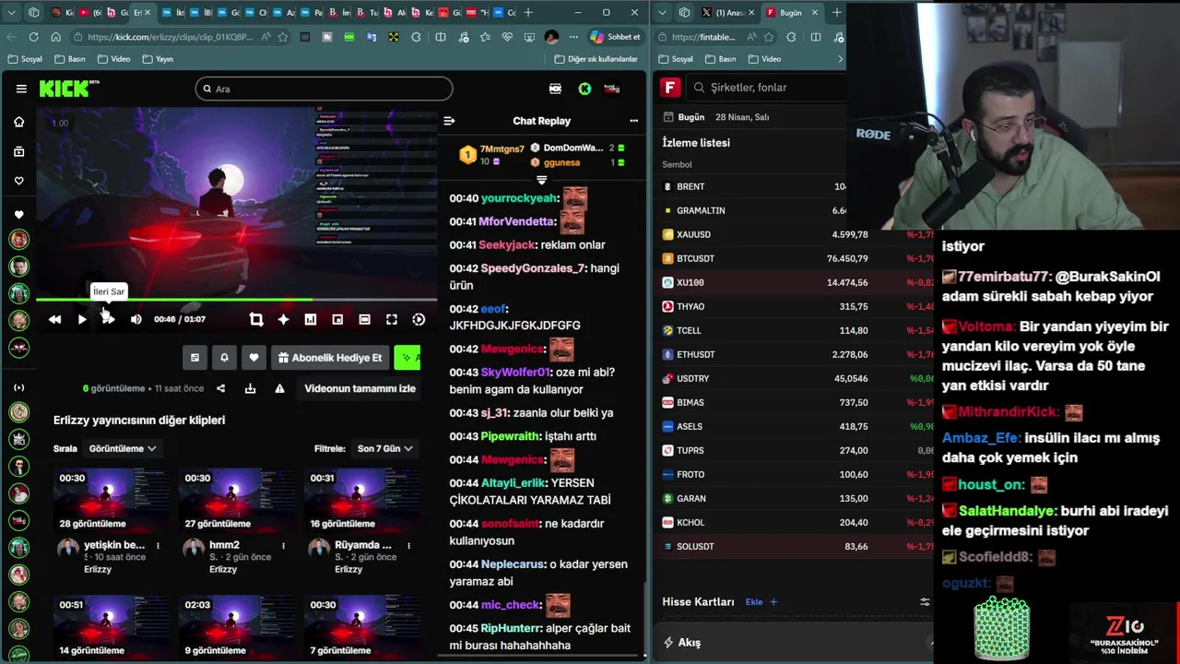Click username SpeedyGonzales_7 in chat
1180x664 pixels.
click(x=533, y=268)
